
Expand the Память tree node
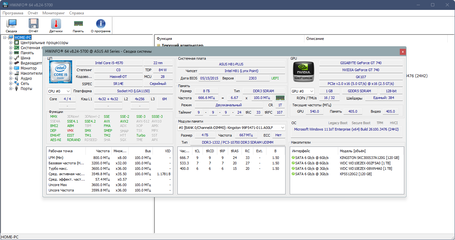pos(11,53)
